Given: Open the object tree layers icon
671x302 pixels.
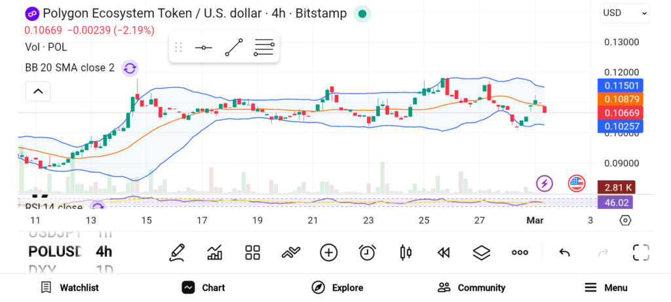Looking at the screenshot, I should coord(482,252).
